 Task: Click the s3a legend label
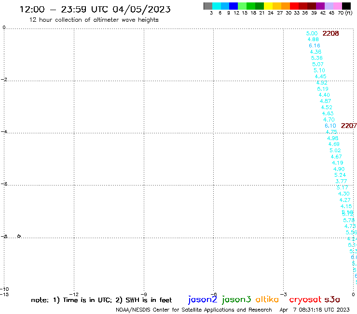click(332, 300)
